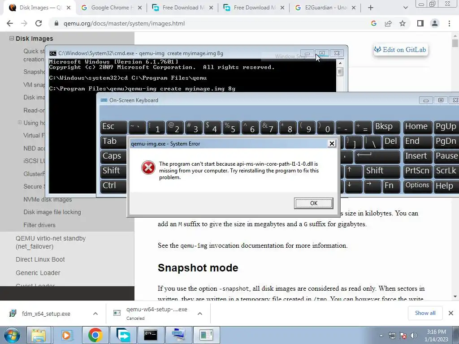Click volume icon in system tray
This screenshot has width=459, height=344.
(x=414, y=335)
